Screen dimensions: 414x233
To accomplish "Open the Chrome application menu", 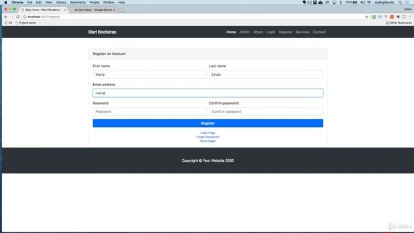I will coord(17,3).
